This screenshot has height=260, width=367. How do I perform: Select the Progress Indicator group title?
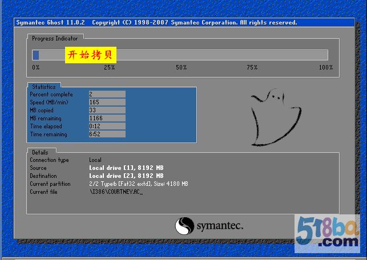[x=55, y=38]
